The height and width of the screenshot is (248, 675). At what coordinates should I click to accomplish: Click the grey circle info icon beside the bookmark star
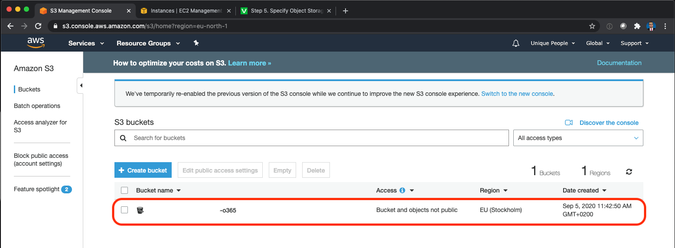point(610,26)
